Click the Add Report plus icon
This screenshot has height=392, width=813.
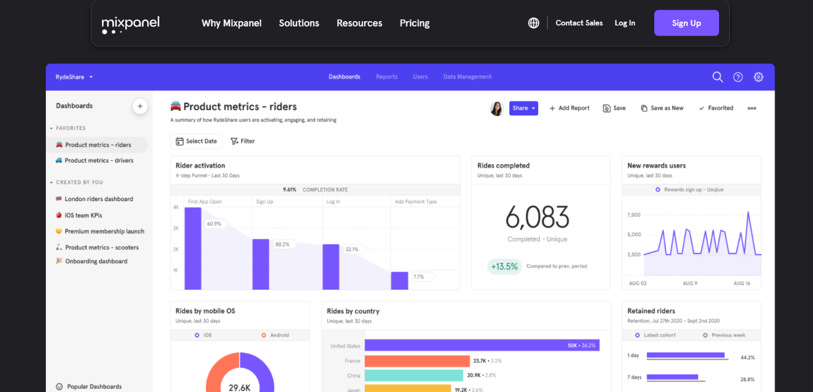click(x=552, y=108)
